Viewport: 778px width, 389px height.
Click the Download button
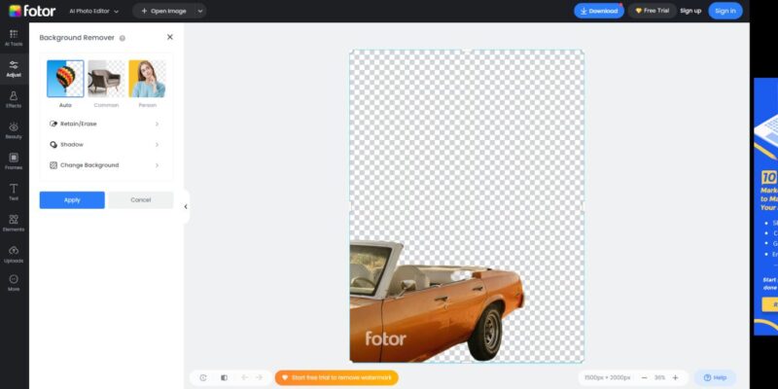(599, 11)
